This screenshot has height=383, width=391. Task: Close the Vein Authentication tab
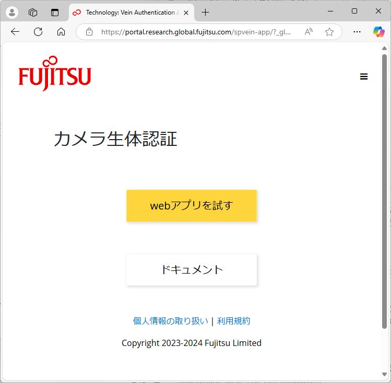[x=186, y=13]
